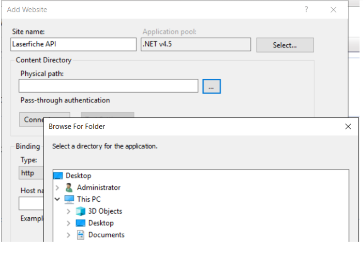Click the Browse For Folder title text
Viewport: 363px width, 255px height.
77,126
